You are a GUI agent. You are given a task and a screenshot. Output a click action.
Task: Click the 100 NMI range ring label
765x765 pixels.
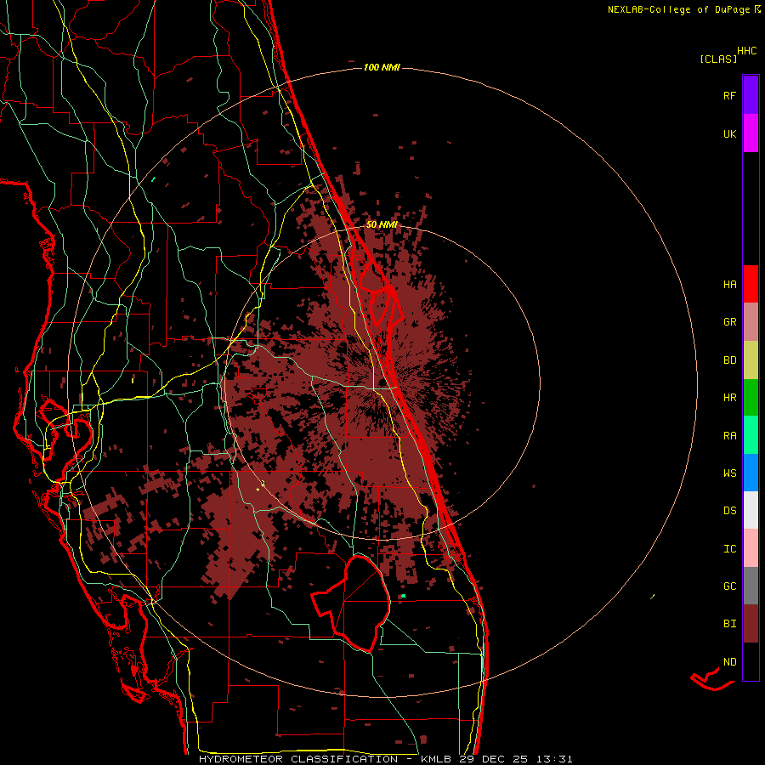click(382, 67)
